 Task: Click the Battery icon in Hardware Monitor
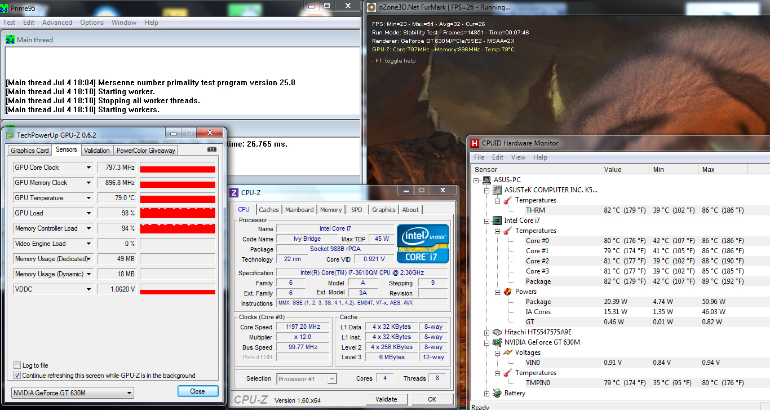pyautogui.click(x=497, y=393)
